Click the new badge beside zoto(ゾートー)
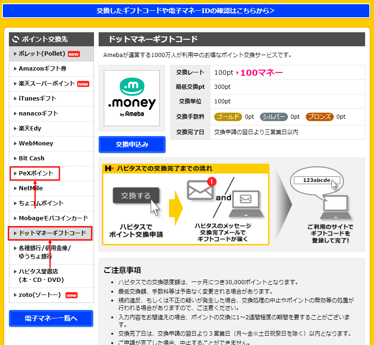 72,295
